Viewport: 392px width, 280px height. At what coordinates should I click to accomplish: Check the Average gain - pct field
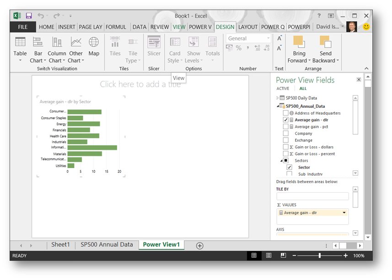tap(285, 127)
